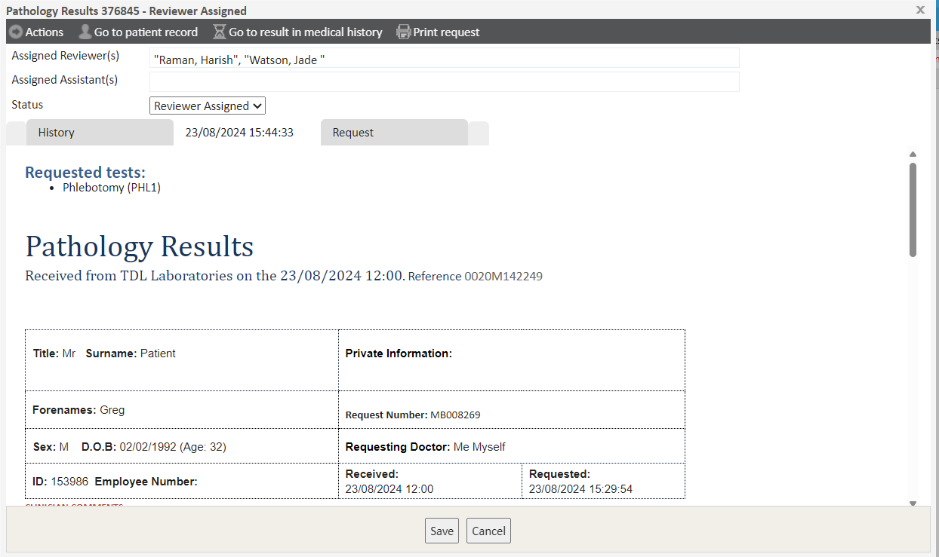
Task: Close the Pathology Results dialog
Action: (920, 10)
